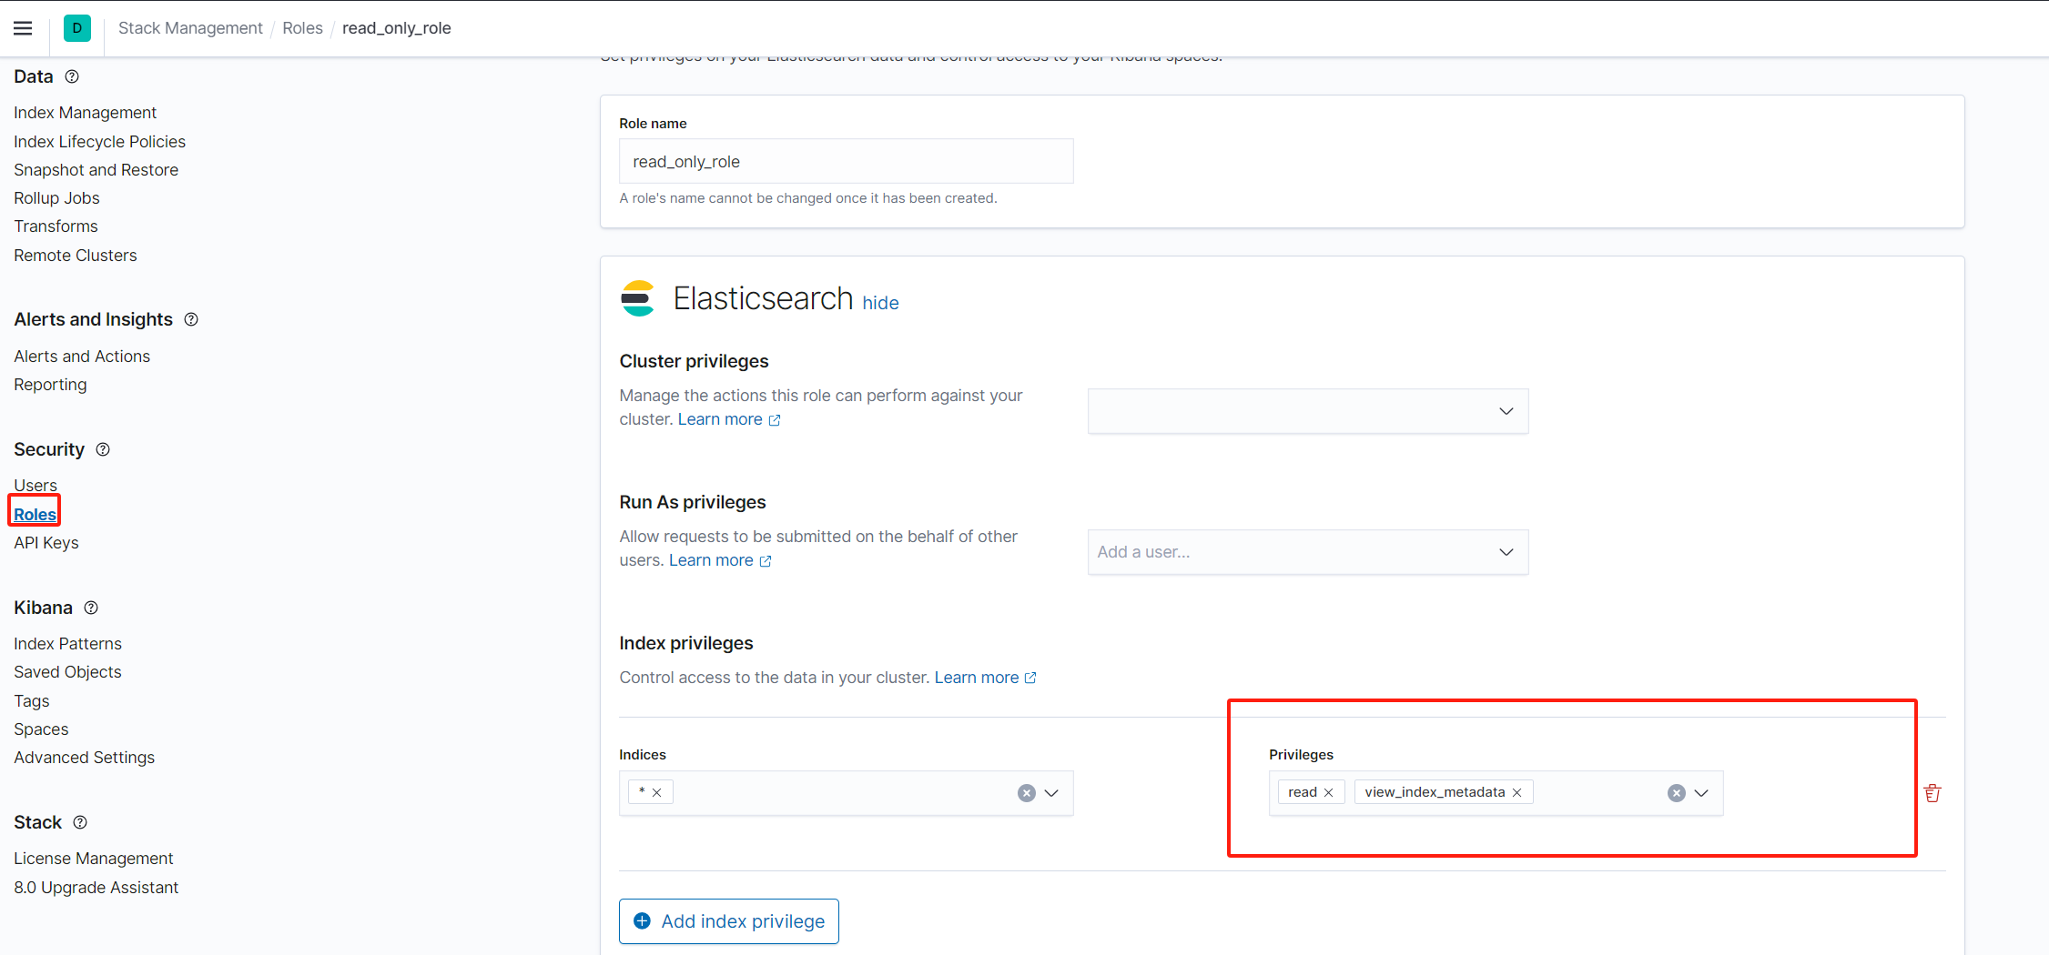Remove the * index pattern tag
Viewport: 2049px width, 955px height.
tap(657, 792)
